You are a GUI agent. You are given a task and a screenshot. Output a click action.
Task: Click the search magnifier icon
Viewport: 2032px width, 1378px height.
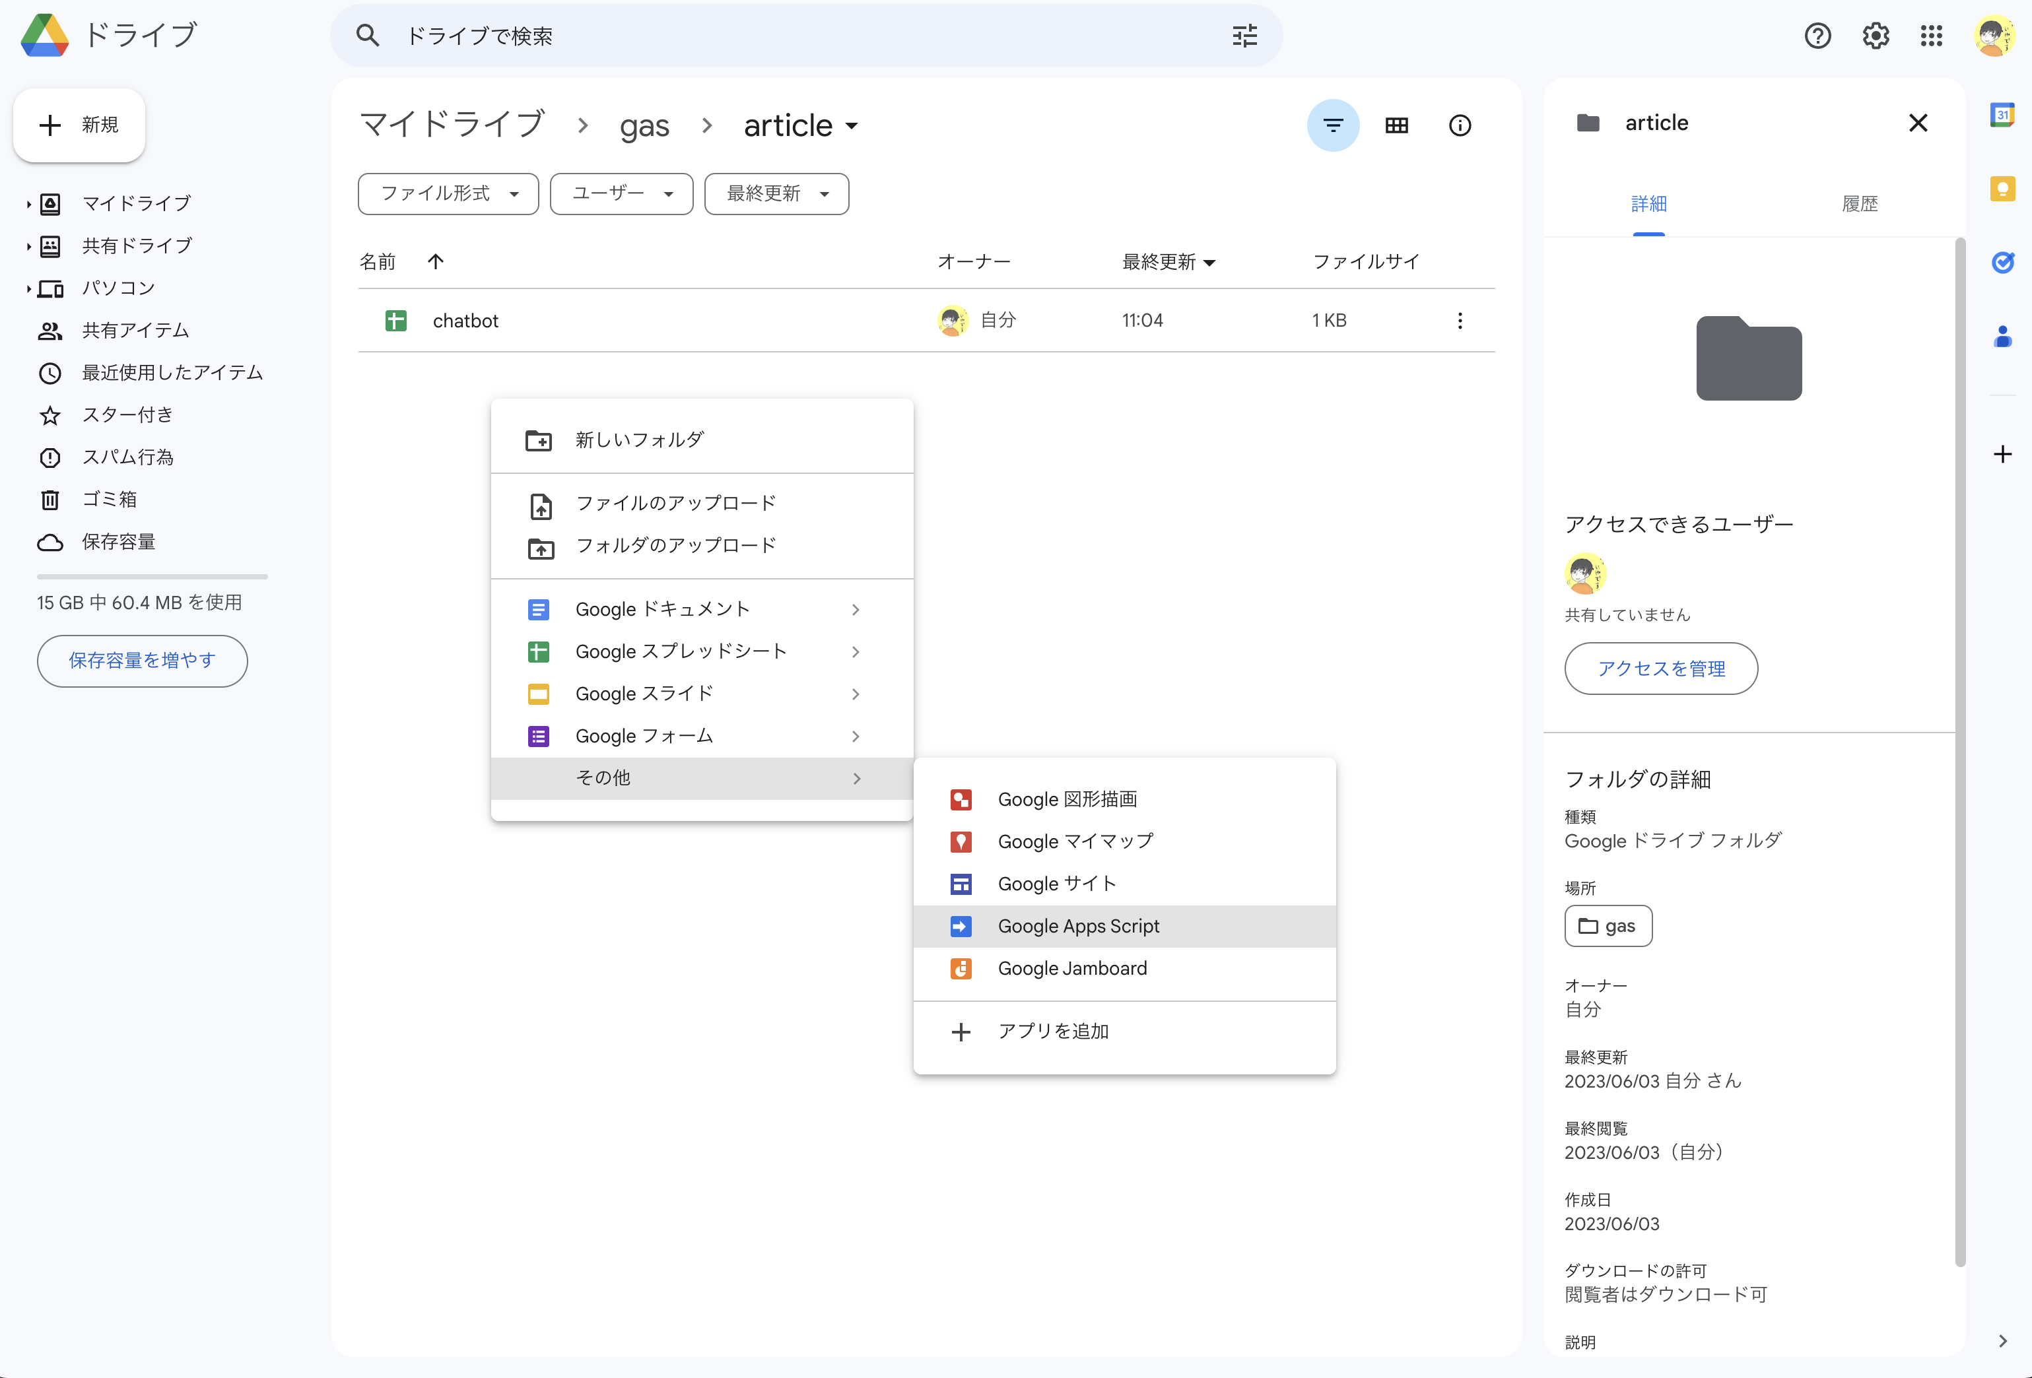coord(367,36)
